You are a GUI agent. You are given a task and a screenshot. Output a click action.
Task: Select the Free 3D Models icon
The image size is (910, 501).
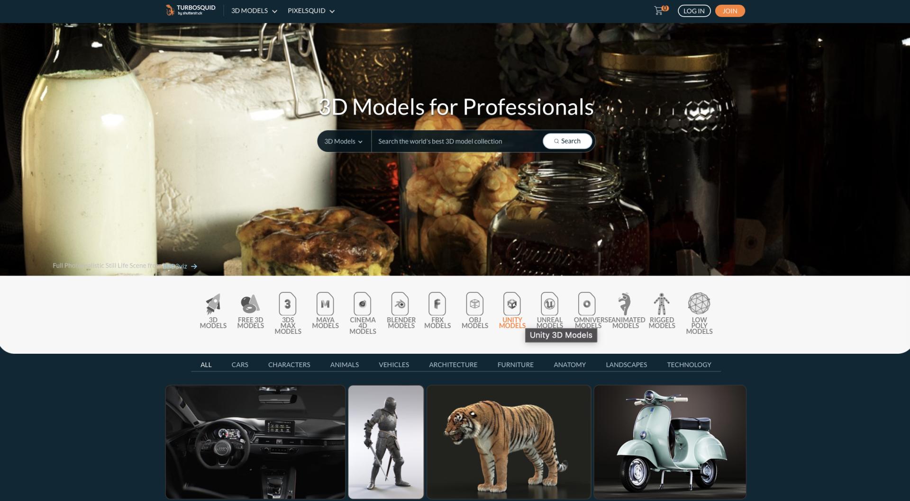(250, 304)
